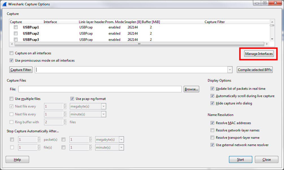This screenshot has width=284, height=170.
Task: Open stop capture minute(s) unit dropdown
Action: coord(121,147)
